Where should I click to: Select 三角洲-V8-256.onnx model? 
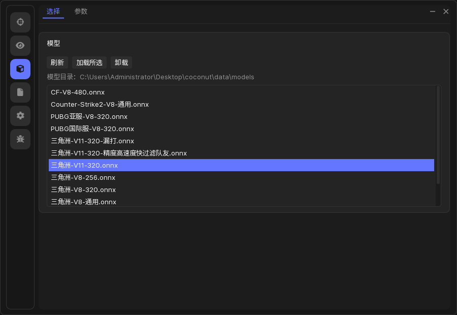point(241,178)
